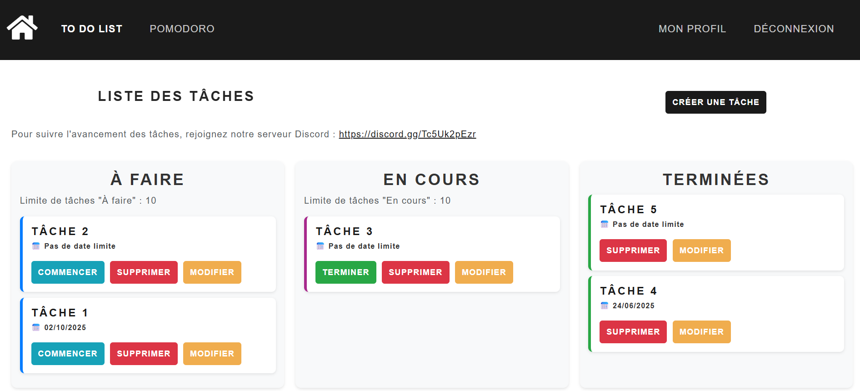The image size is (860, 391).
Task: Modify Tâche 4 in Terminées column
Action: [701, 332]
